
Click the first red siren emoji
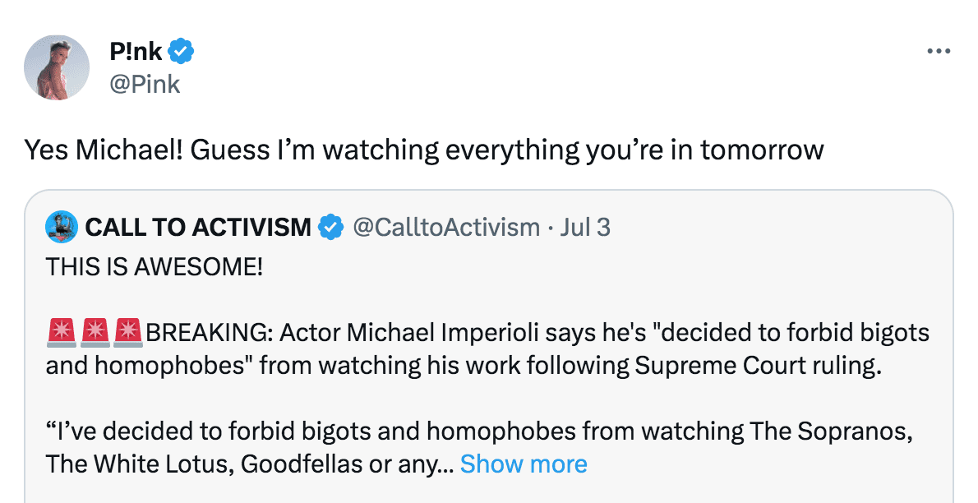pos(62,333)
